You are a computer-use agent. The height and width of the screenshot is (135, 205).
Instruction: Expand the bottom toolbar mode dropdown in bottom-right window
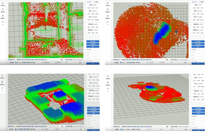tap(142, 129)
